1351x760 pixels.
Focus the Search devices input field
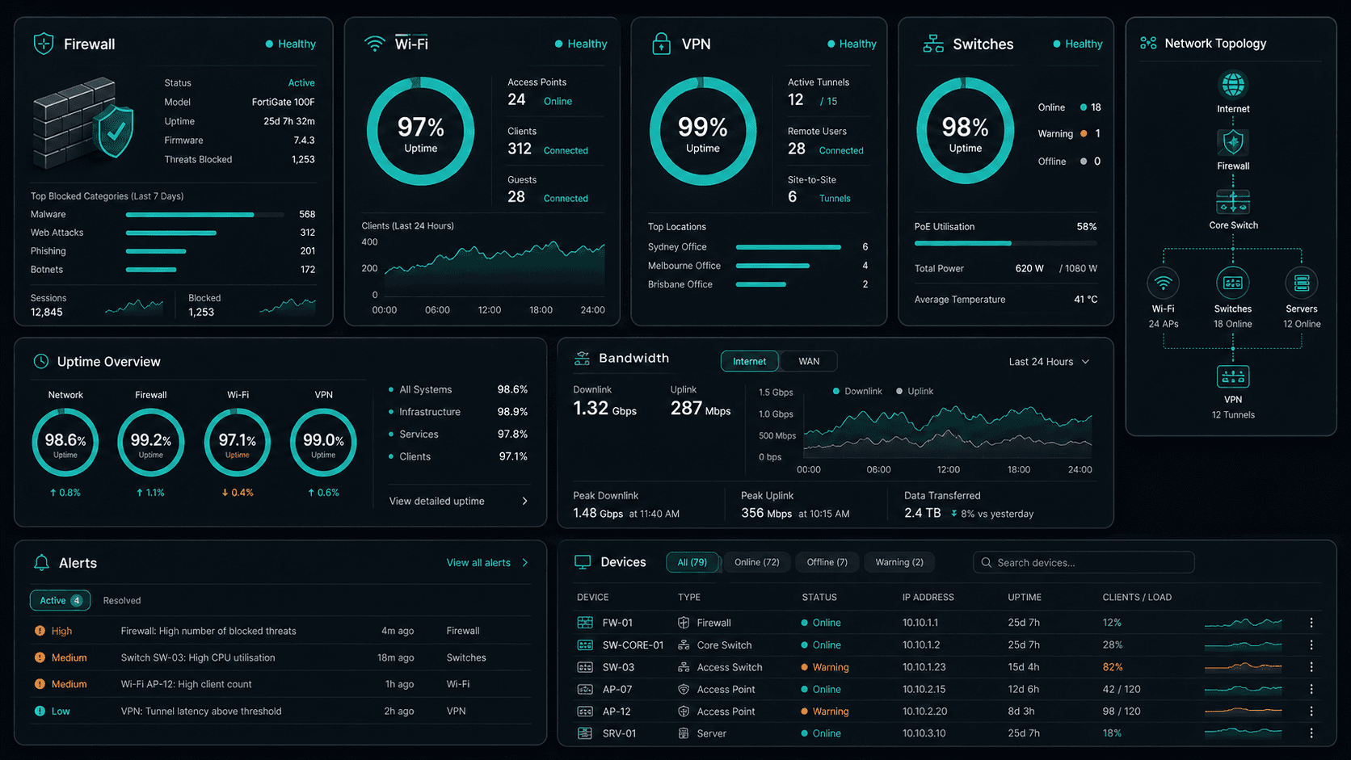(1084, 562)
